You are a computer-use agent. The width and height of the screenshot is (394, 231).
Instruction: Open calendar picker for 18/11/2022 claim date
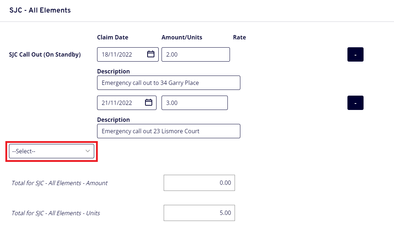tap(151, 54)
